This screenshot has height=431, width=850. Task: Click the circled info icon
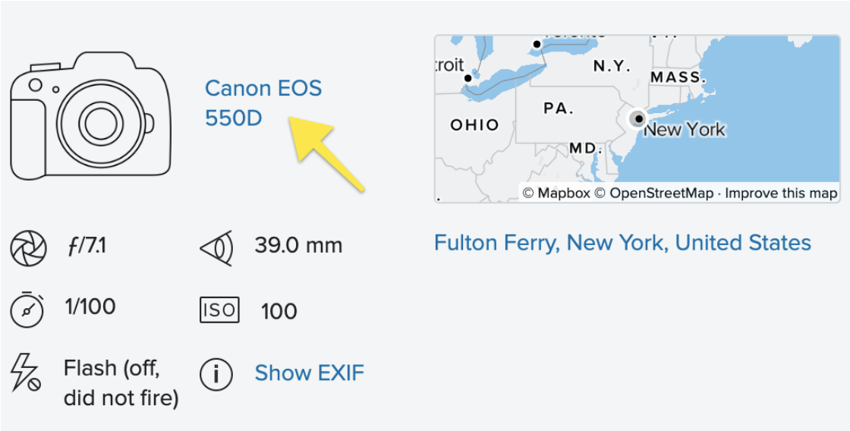click(x=216, y=373)
